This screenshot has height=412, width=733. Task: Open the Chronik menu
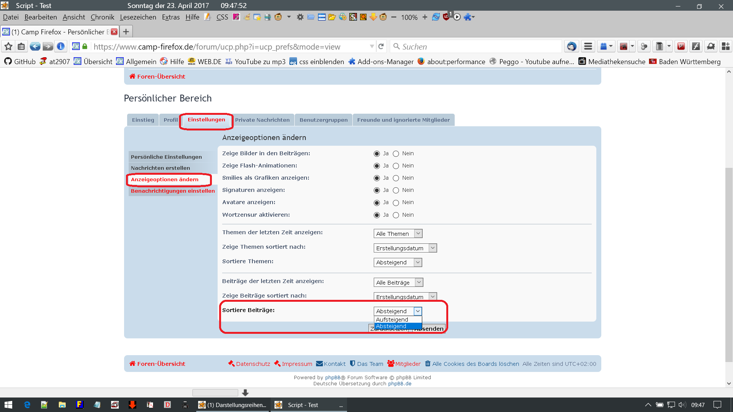coord(102,17)
